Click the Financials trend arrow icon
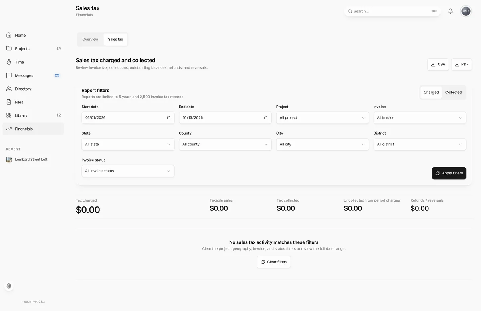 [9, 129]
